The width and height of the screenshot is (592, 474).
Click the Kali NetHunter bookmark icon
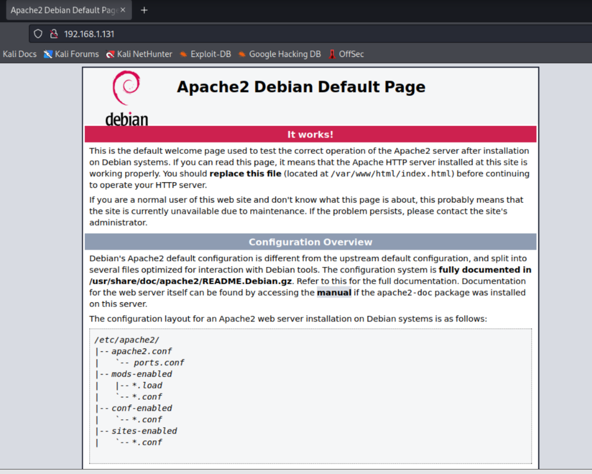(110, 54)
